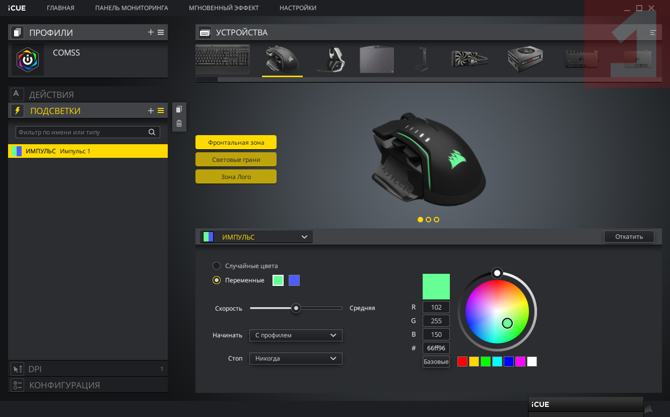Collapse the ПОДСВЕТКИ section header
Image resolution: width=670 pixels, height=417 pixels.
coord(88,111)
